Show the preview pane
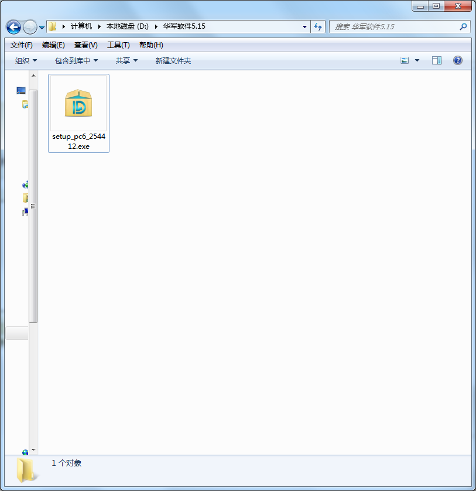The width and height of the screenshot is (476, 491). (x=436, y=60)
